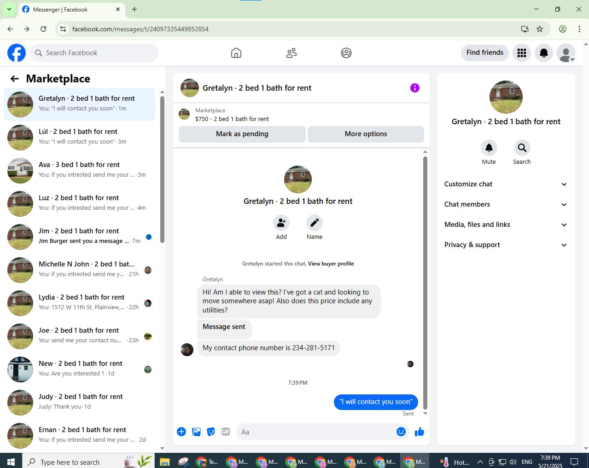Screen dimensions: 589x468
Task: Open Joe 2 bed 1 bath conversation
Action: tap(80, 336)
